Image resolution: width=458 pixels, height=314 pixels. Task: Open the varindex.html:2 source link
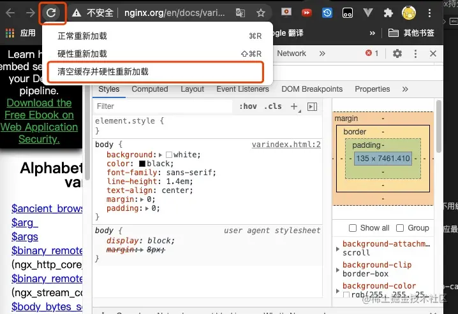[286, 145]
